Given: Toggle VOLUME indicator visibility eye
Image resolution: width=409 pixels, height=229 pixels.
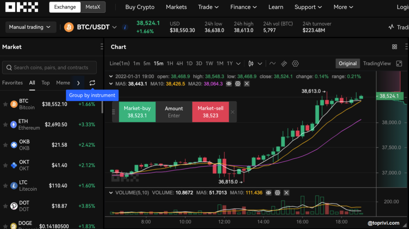Looking at the screenshot, I should pyautogui.click(x=268, y=193).
